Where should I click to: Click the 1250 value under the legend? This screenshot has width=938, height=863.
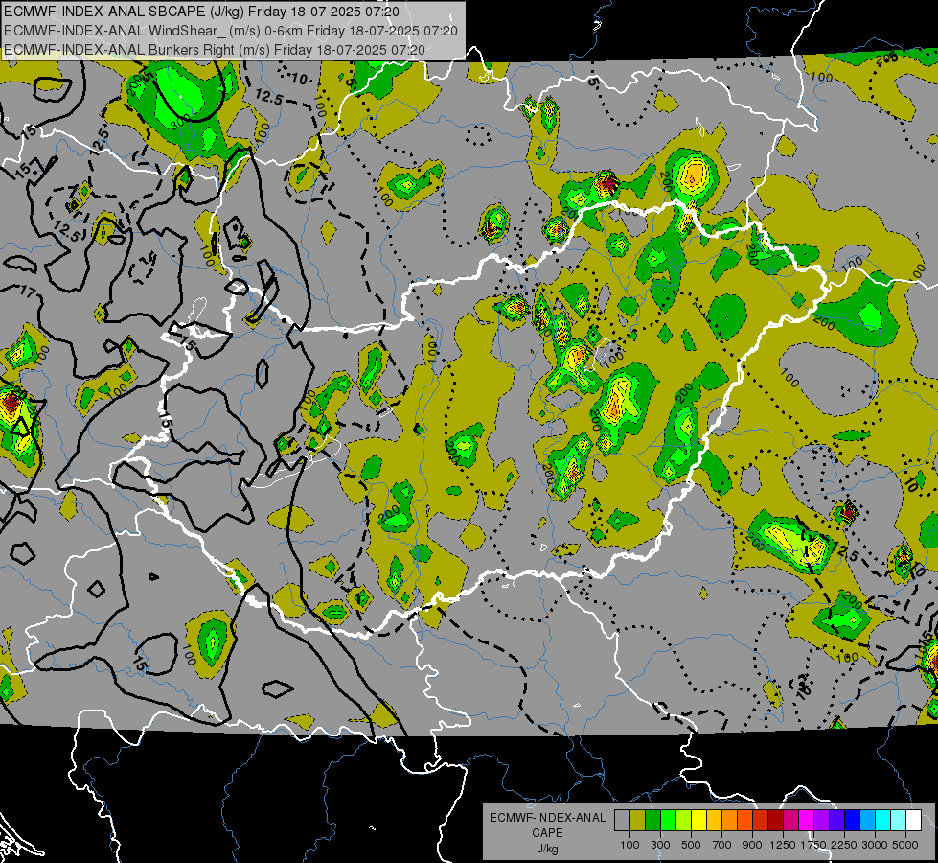[x=783, y=845]
